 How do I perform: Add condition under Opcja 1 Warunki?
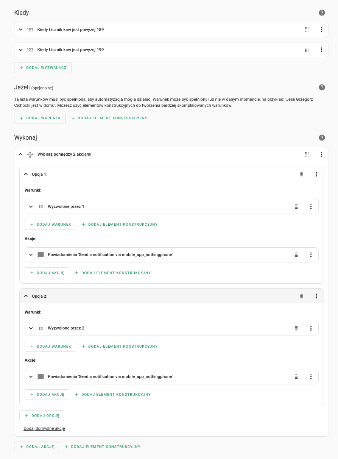pos(50,225)
